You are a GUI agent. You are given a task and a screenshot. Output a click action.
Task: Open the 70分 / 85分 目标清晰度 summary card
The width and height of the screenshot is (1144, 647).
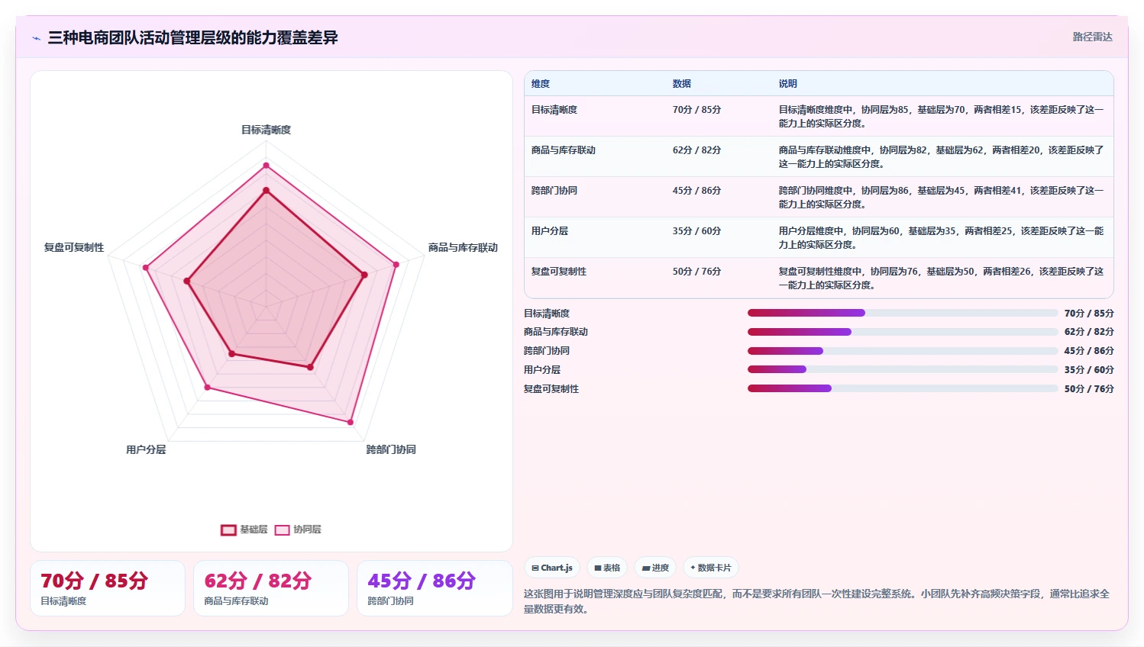(108, 588)
